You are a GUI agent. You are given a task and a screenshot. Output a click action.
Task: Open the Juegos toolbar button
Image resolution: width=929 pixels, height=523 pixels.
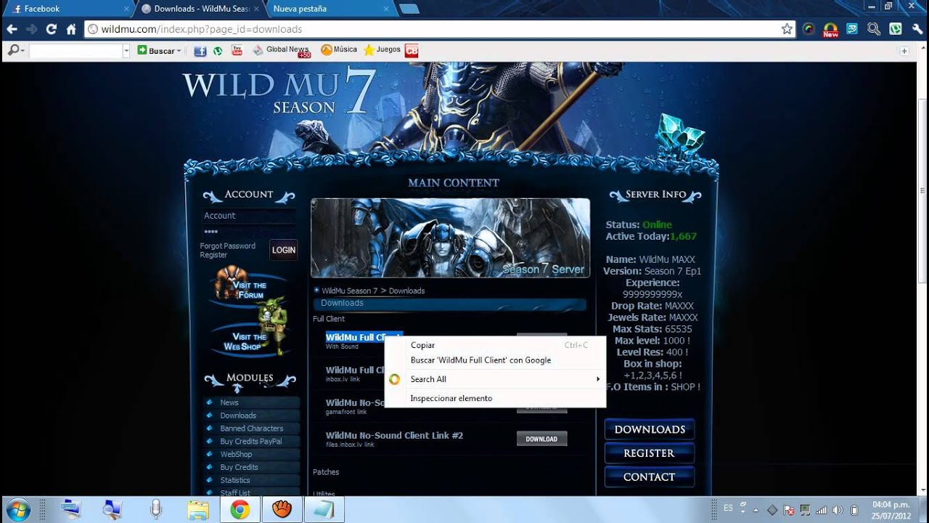click(382, 50)
